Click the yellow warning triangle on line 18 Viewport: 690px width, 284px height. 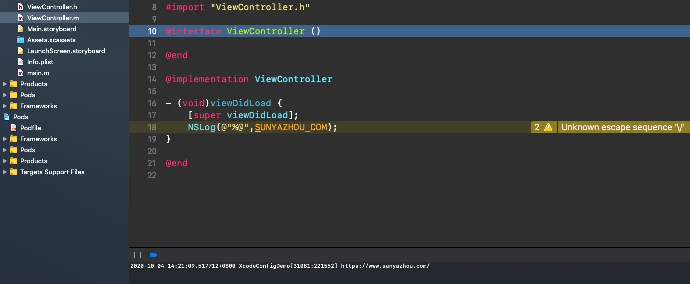548,127
